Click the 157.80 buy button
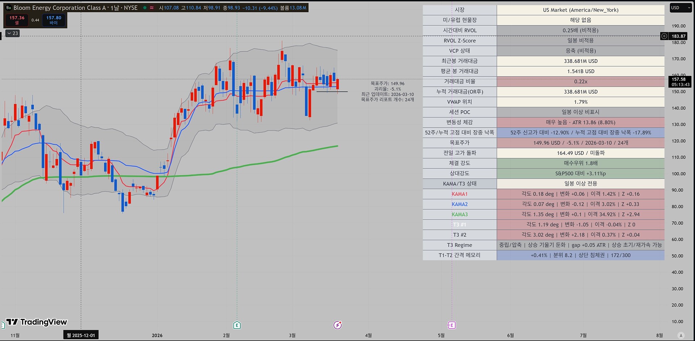Screen dimensions: 695x341 tap(54, 20)
